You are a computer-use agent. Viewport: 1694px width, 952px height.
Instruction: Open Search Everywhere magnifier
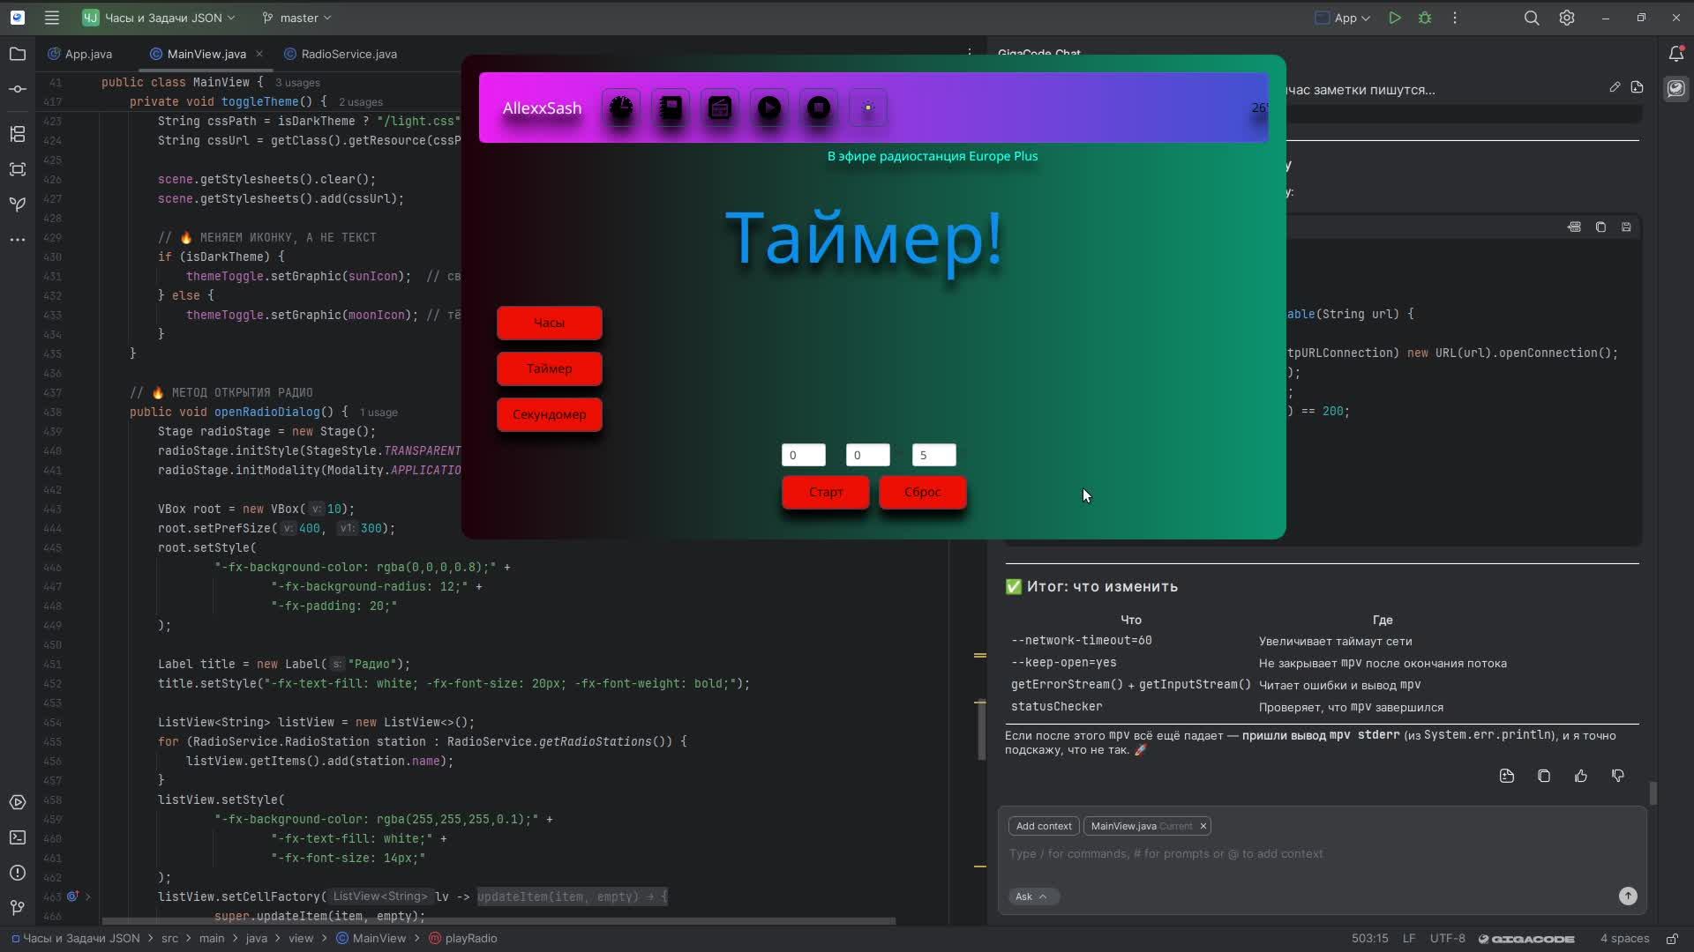click(x=1532, y=18)
